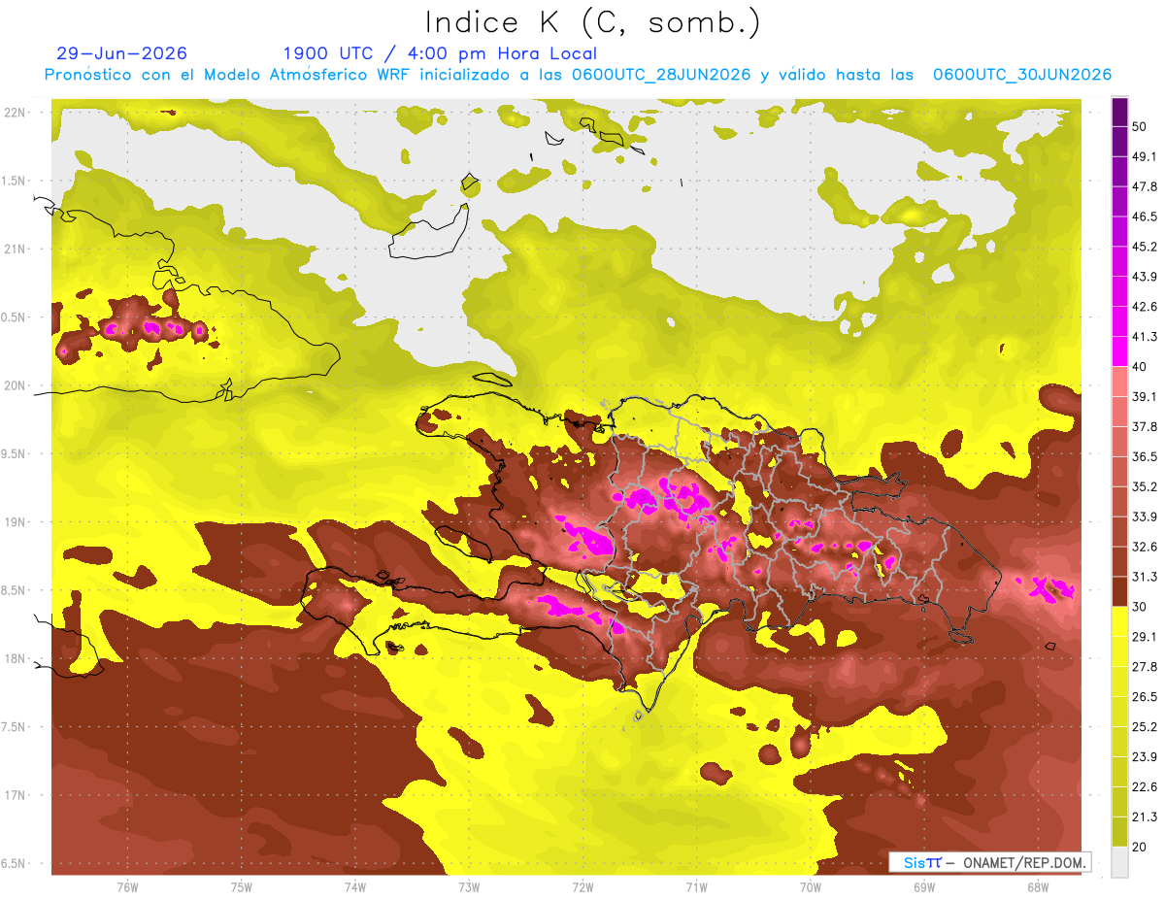Select the "31.3" color scale value
This screenshot has height=900, width=1165.
click(1144, 577)
